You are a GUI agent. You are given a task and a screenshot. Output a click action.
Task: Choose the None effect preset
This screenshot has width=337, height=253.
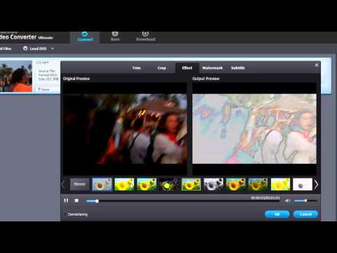click(79, 184)
